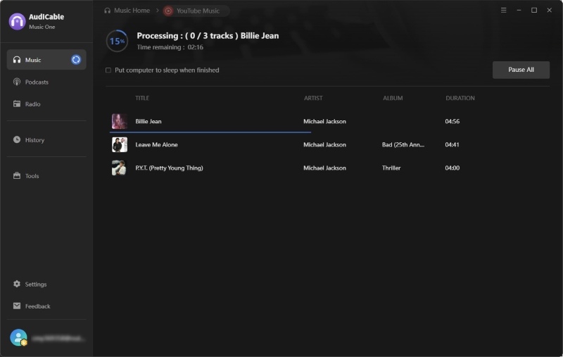Click the ARTIST column header
563x357 pixels.
313,98
